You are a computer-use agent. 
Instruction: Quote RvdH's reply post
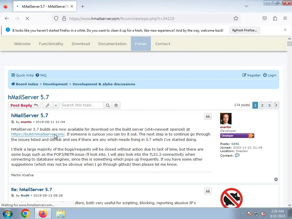pyautogui.click(x=208, y=191)
